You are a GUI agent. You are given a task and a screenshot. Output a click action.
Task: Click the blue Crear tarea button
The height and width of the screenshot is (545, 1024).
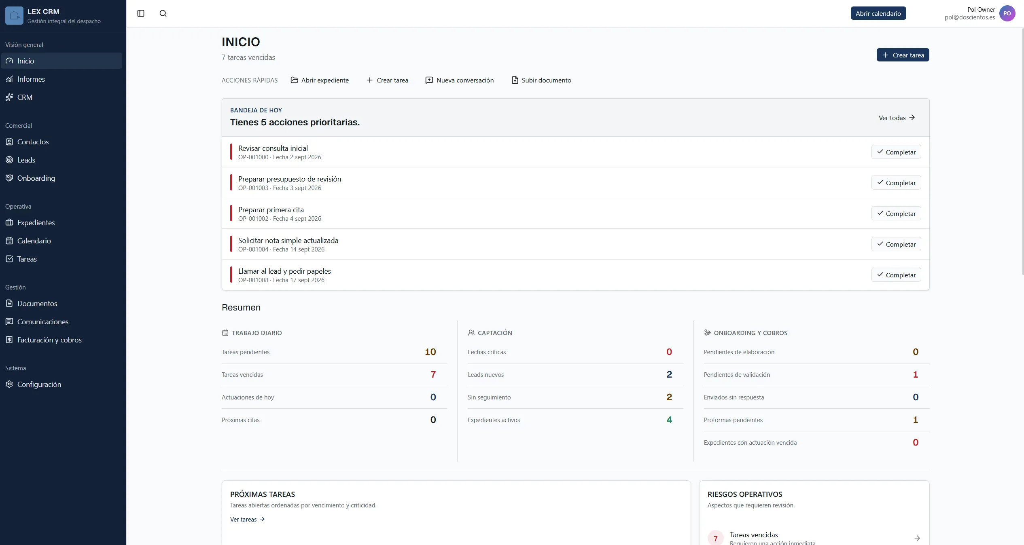click(903, 55)
